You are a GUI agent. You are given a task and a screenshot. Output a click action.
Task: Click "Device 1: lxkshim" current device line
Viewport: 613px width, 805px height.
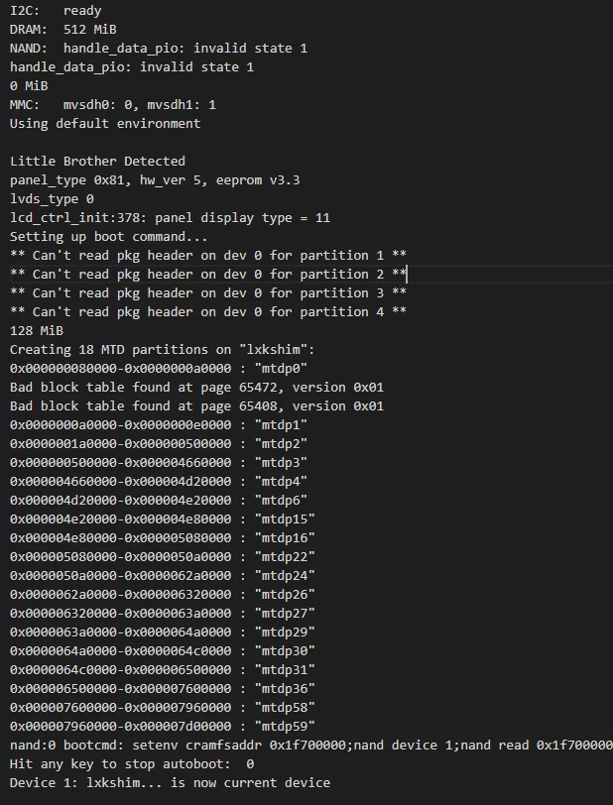click(x=170, y=783)
